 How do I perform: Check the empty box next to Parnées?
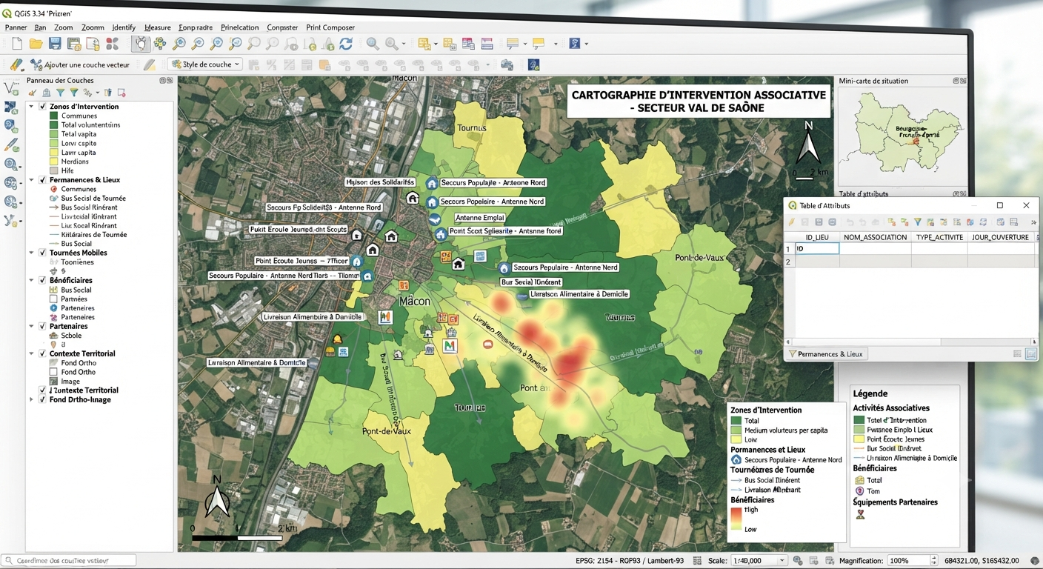pyautogui.click(x=53, y=299)
